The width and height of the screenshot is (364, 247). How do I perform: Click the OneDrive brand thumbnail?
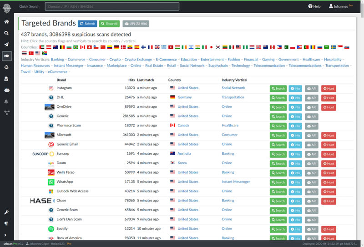click(50, 107)
